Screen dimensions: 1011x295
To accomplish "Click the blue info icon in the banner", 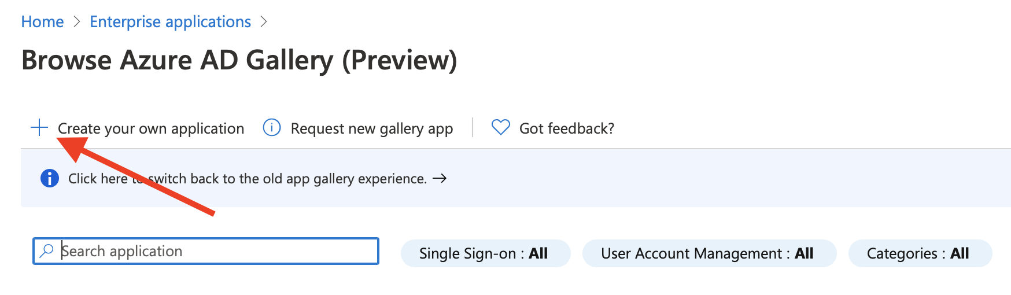I will pyautogui.click(x=50, y=178).
